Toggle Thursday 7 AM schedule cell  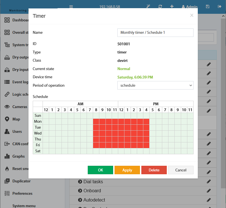pyautogui.click(x=90, y=139)
